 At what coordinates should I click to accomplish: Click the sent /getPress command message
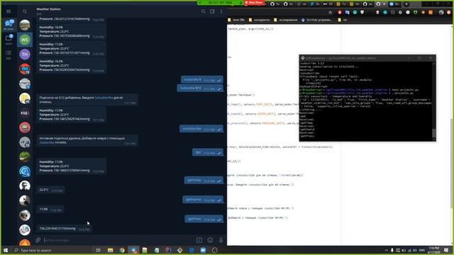[204, 219]
